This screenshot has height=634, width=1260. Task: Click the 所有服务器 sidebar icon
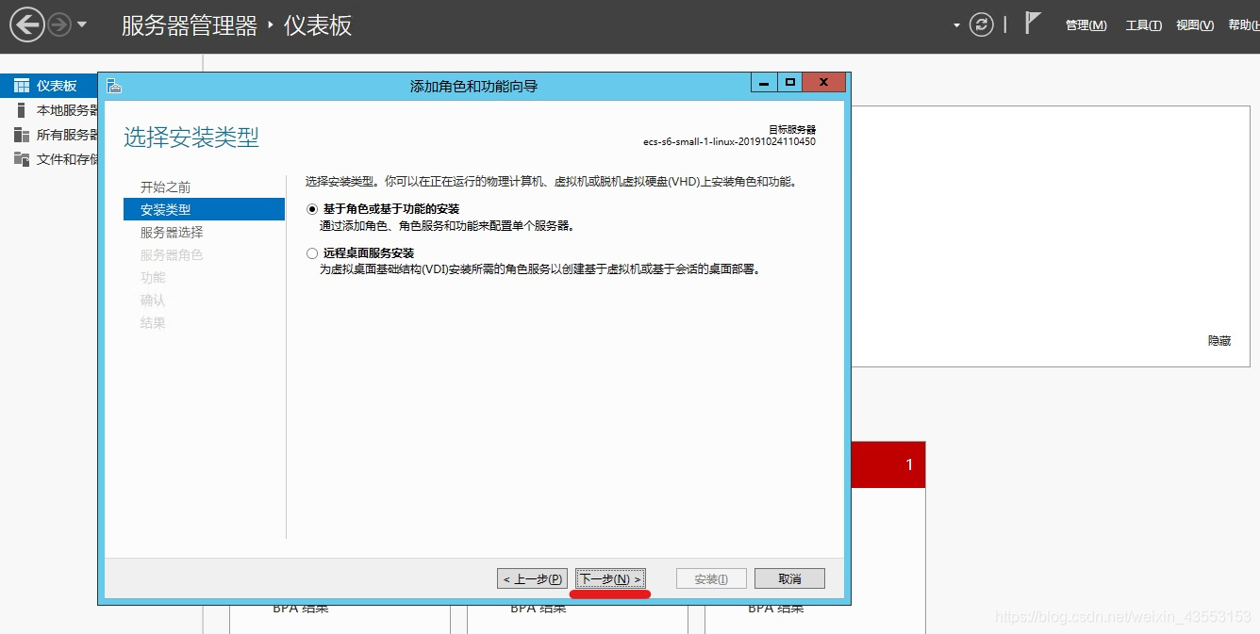pos(22,135)
